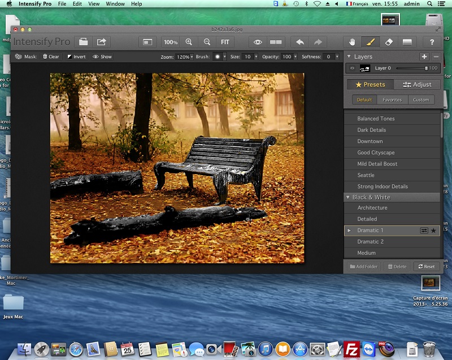Click the Share export icon

click(x=101, y=42)
